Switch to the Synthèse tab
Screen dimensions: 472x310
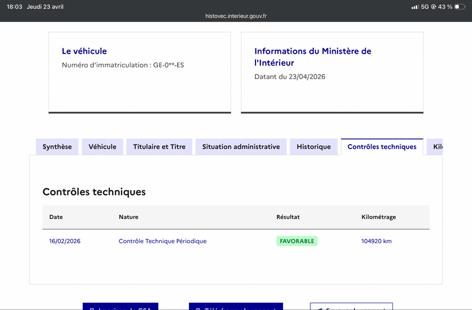pos(57,147)
